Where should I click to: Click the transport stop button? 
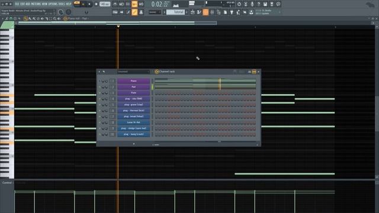click(x=89, y=4)
